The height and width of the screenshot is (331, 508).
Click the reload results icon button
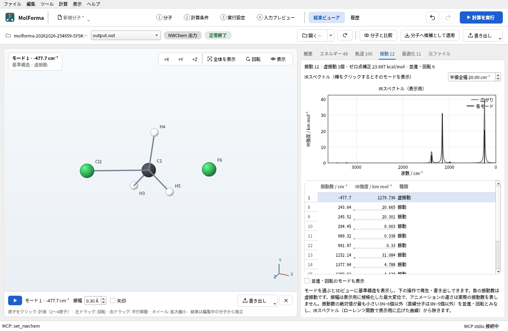345,35
